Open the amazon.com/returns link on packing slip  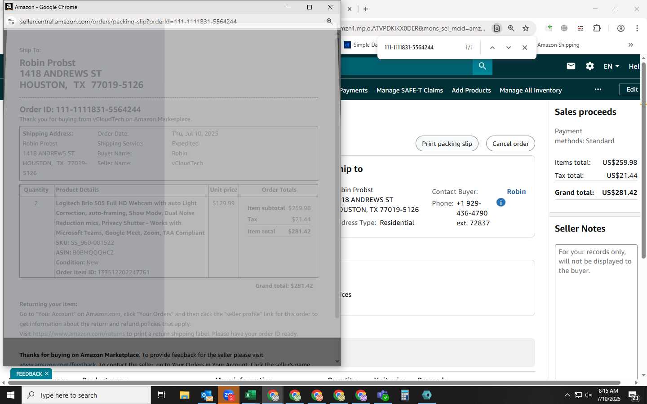(79, 334)
